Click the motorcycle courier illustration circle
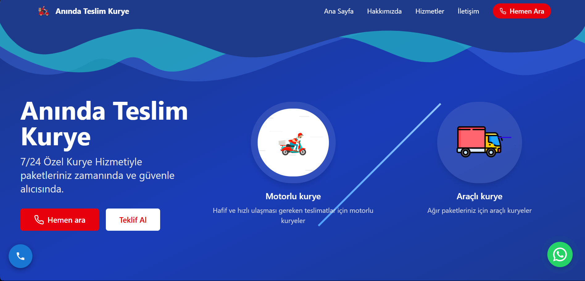Screen dimensions: 585x281 click(x=293, y=143)
